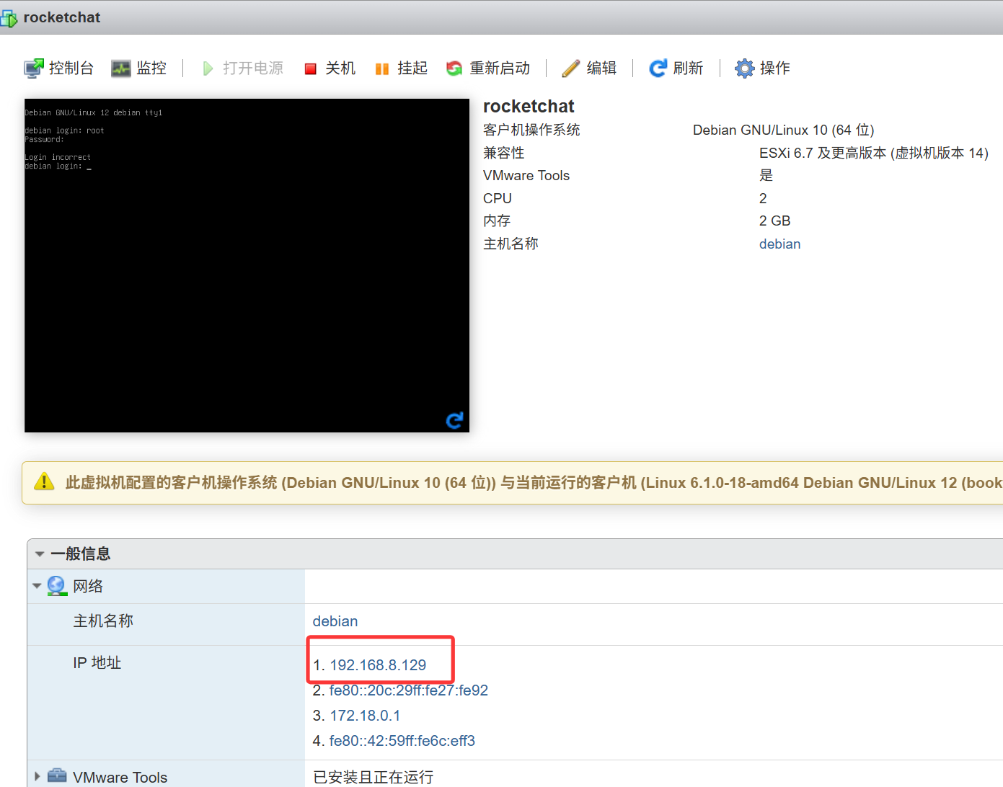Image resolution: width=1003 pixels, height=787 pixels.
Task: Click the orange suspend pause icon
Action: click(x=382, y=69)
